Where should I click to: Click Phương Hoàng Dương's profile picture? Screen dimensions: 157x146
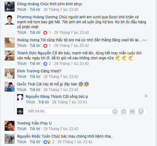click(10, 20)
